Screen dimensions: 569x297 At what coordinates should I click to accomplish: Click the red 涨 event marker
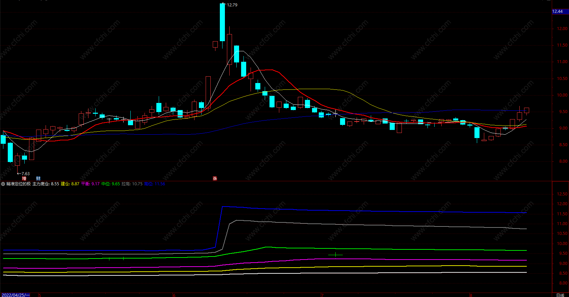[215, 179]
